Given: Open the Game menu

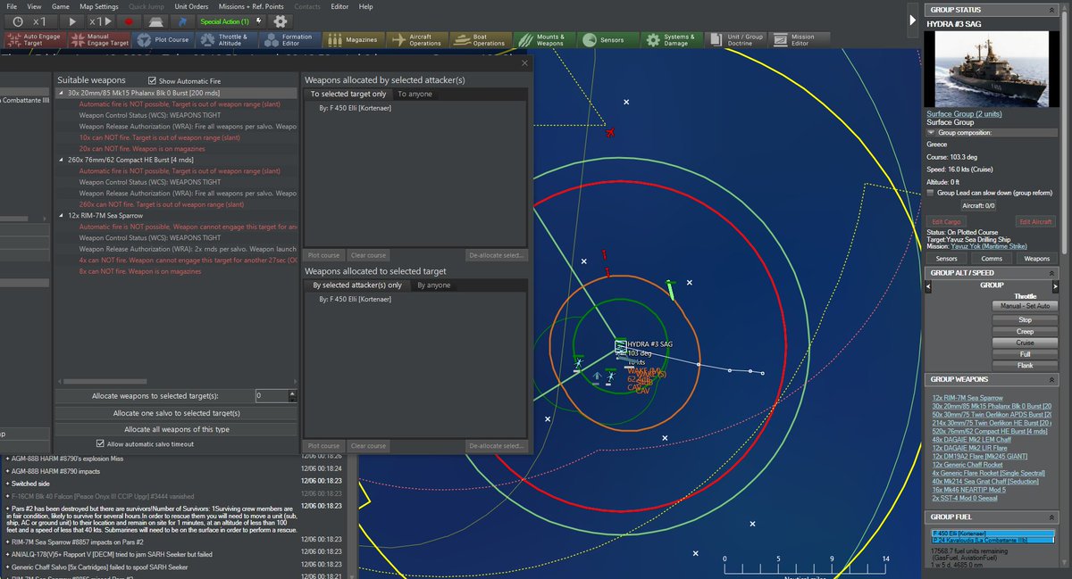Looking at the screenshot, I should (61, 6).
